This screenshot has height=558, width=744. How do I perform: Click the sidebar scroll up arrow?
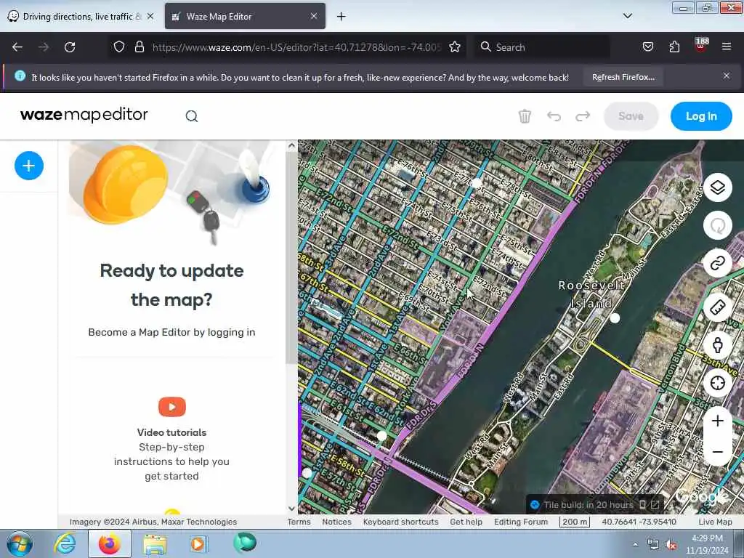(x=291, y=146)
